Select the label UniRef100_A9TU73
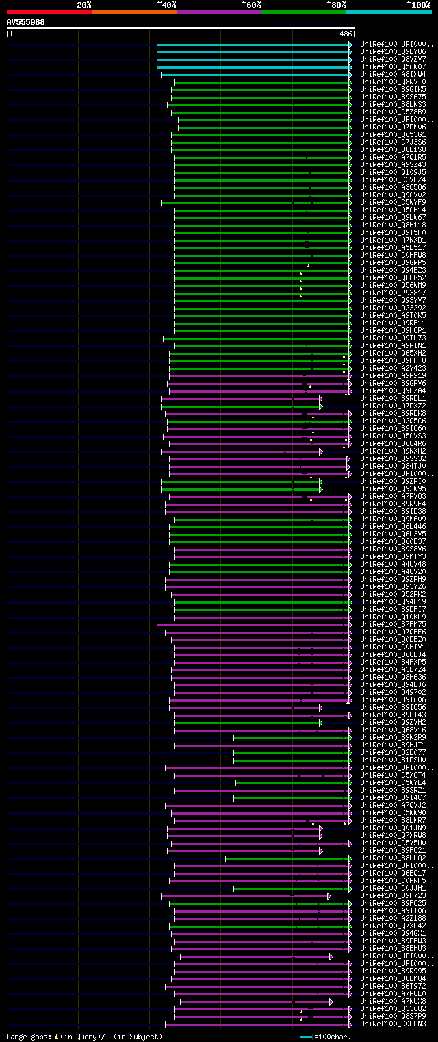The image size is (438, 1042). coord(393,338)
